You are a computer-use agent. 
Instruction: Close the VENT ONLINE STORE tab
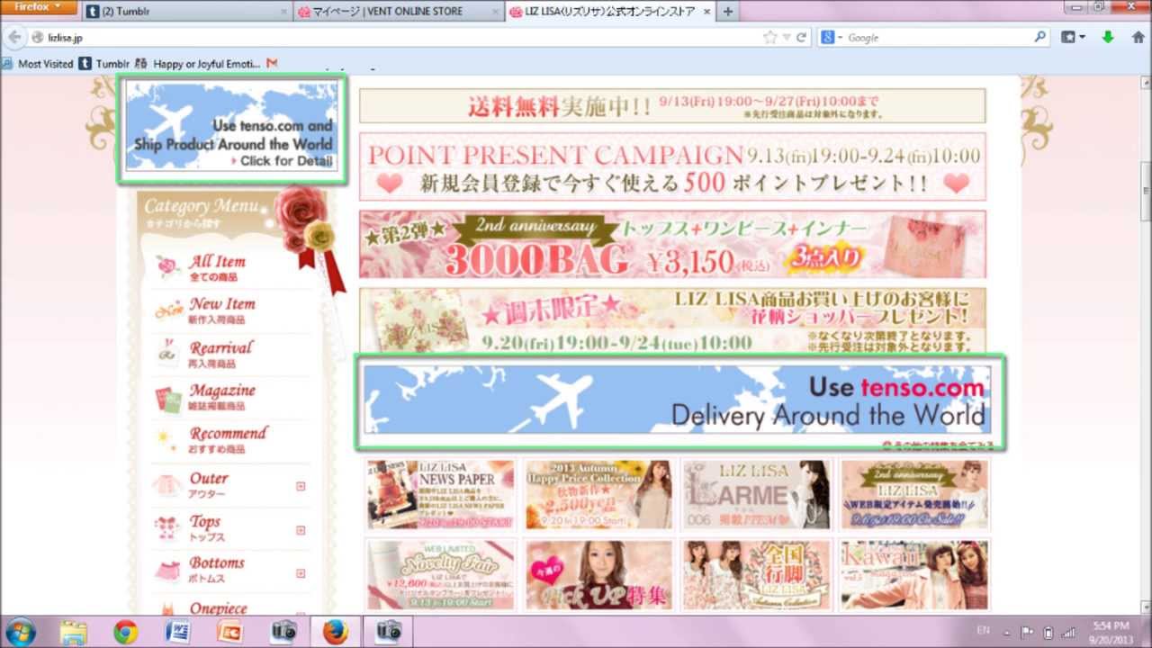pyautogui.click(x=494, y=12)
